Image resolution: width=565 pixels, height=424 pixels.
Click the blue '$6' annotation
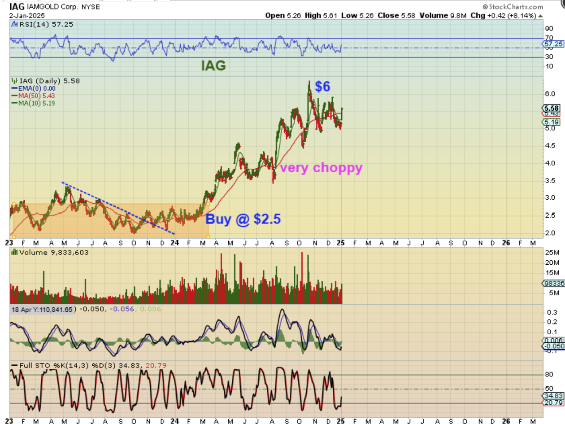[x=323, y=87]
